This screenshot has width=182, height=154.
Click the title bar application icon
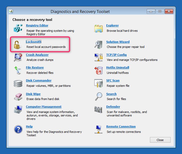point(11,11)
